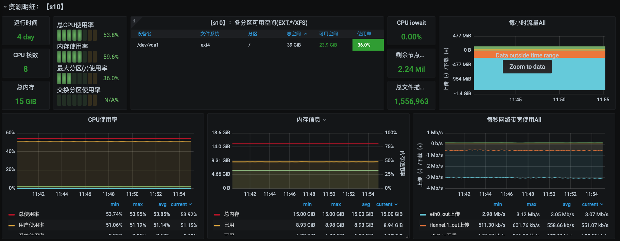Open the 总文件描 panel title menu

pyautogui.click(x=410, y=87)
